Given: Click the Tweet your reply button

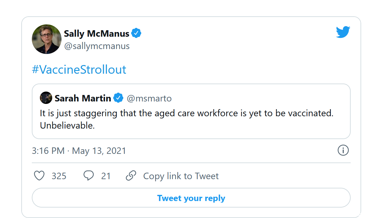Looking at the screenshot, I should tap(191, 198).
